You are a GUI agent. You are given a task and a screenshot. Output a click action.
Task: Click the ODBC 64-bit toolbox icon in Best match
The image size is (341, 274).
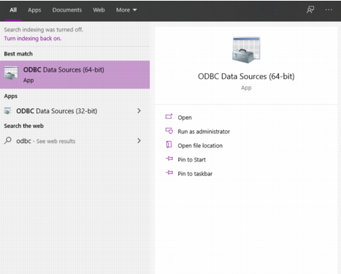point(11,73)
